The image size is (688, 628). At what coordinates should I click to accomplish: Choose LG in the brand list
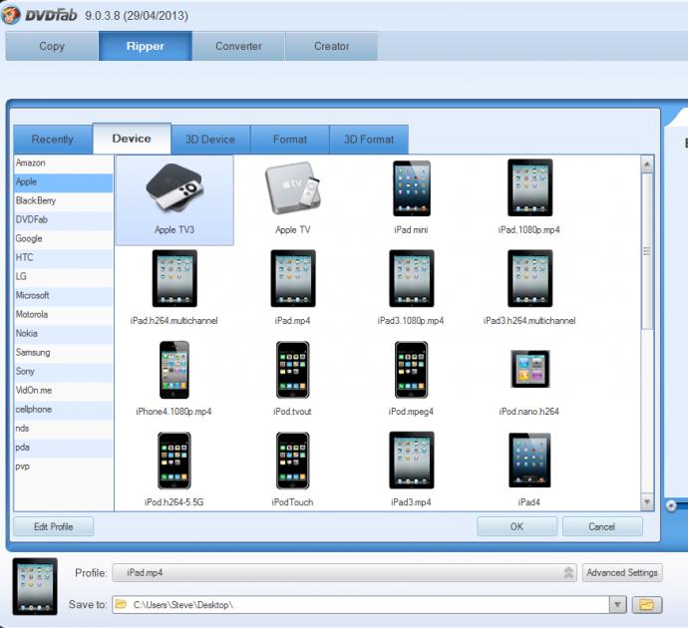click(63, 277)
